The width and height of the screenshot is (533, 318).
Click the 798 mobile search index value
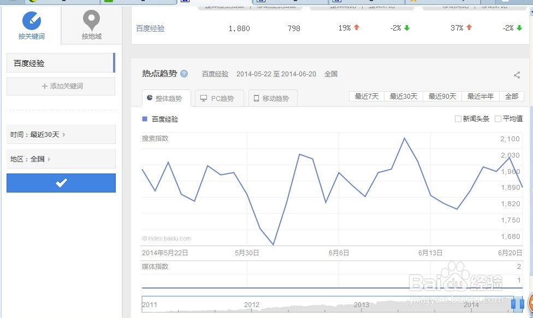(x=294, y=28)
